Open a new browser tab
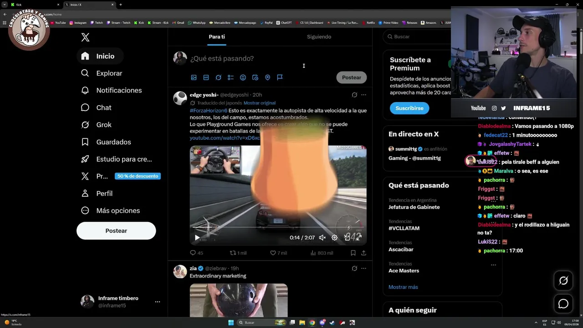 (121, 5)
